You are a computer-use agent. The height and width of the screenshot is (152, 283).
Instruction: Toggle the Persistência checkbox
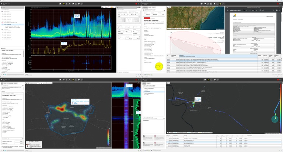click(x=119, y=27)
